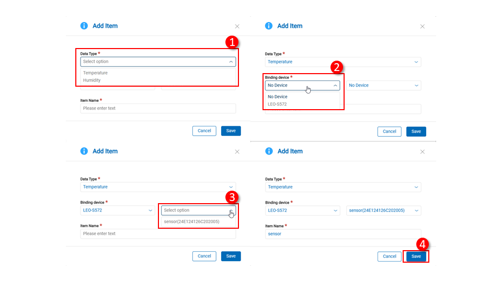Click the info icon in the step 1 dialog
The width and height of the screenshot is (502, 282).
[x=84, y=26]
